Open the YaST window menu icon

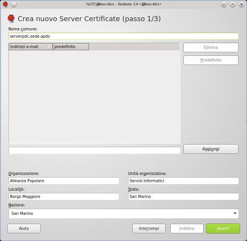(x=5, y=4)
